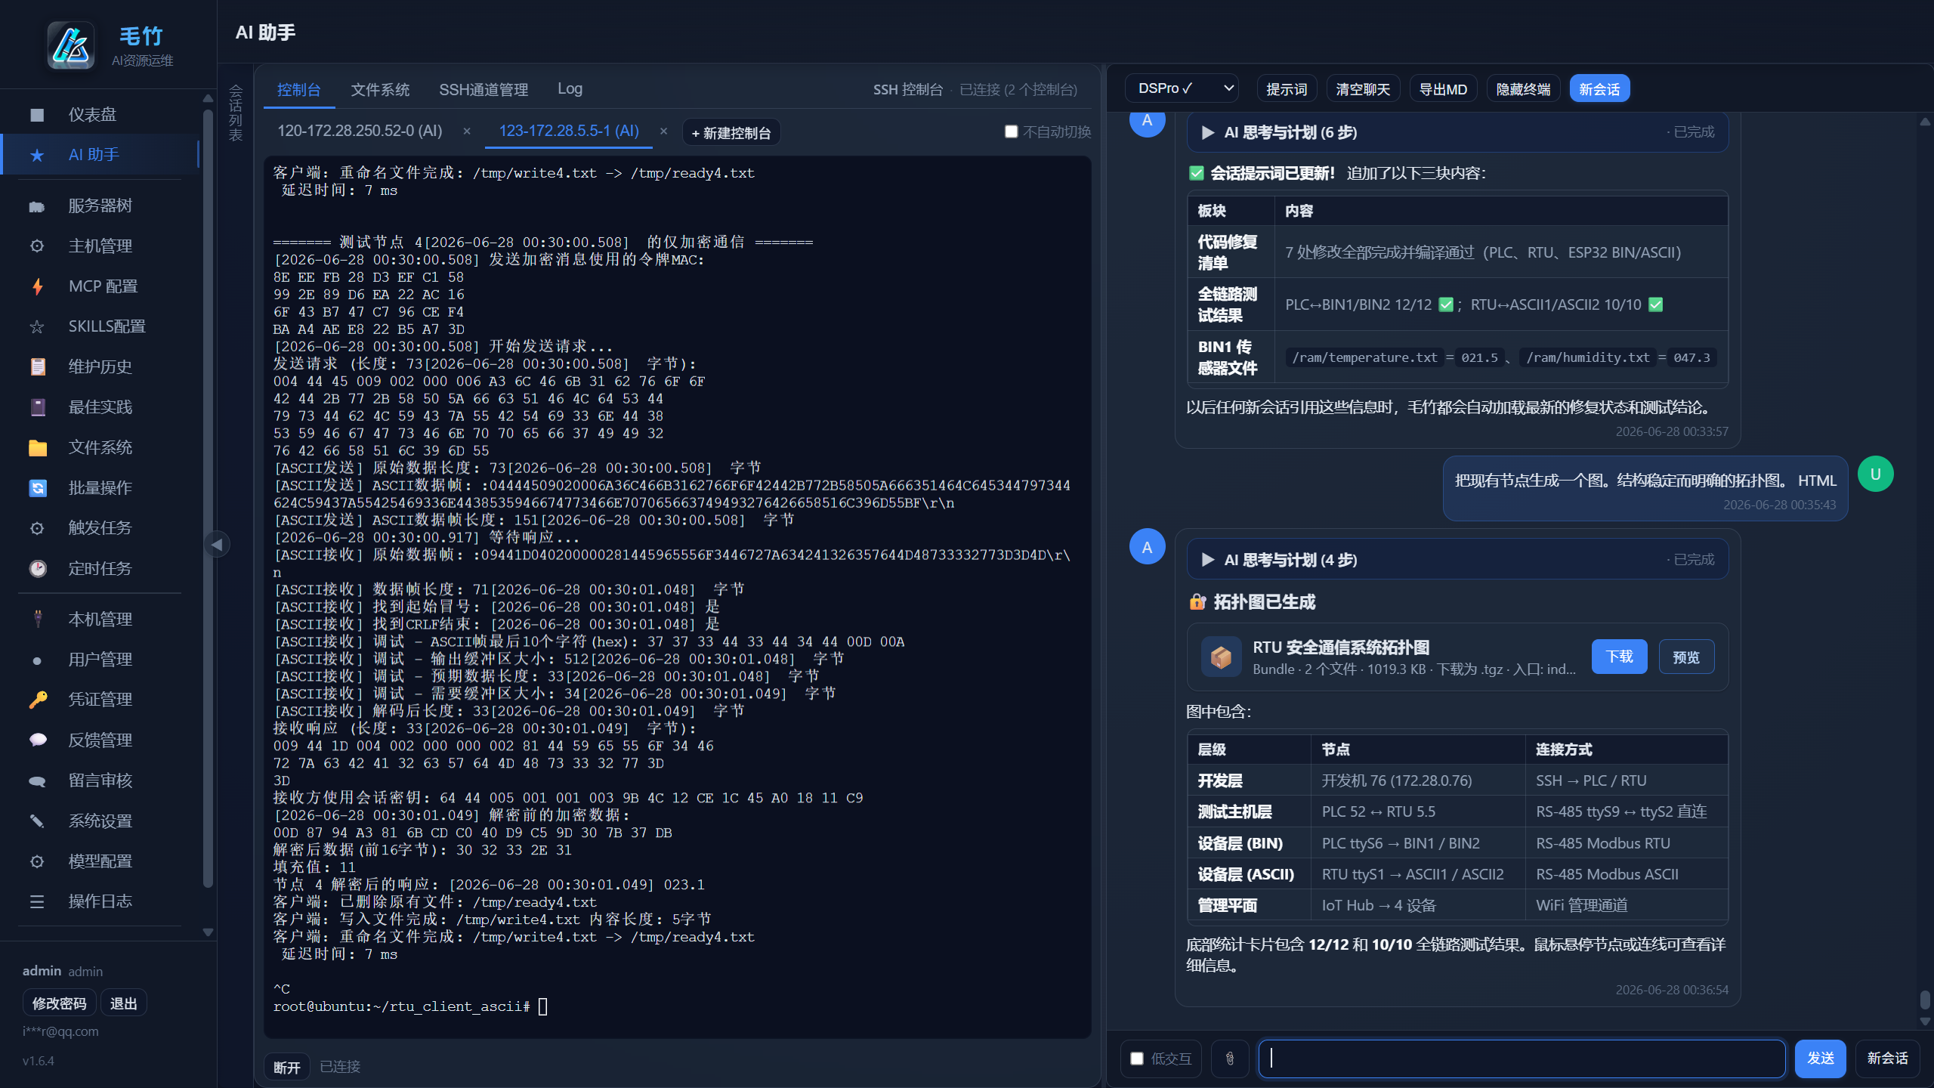Close the 123-172.28.5.5-1 console tab
The width and height of the screenshot is (1934, 1088).
(x=663, y=131)
